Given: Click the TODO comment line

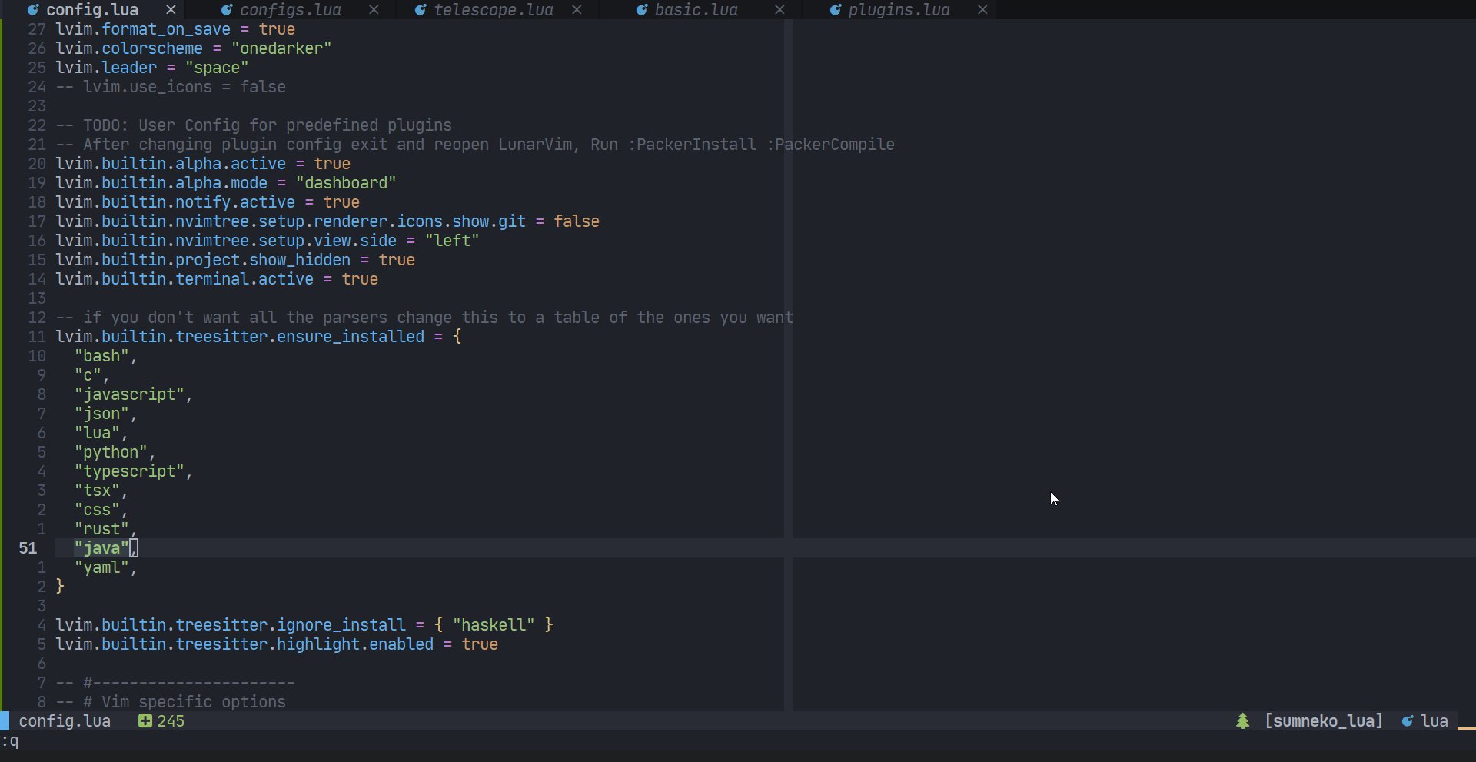Looking at the screenshot, I should click(254, 125).
